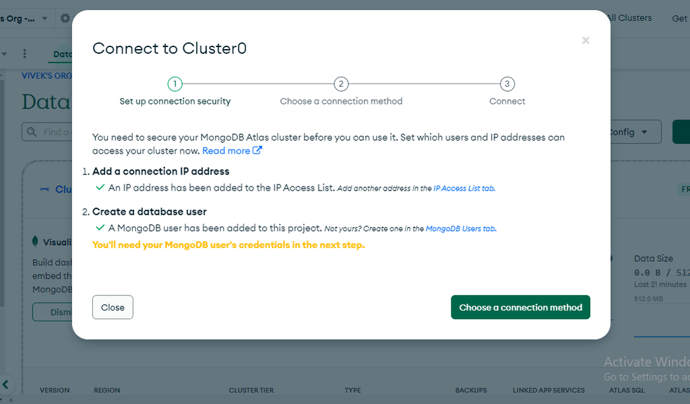The width and height of the screenshot is (690, 404).
Task: Click the external link icon after Read more
Action: [x=257, y=150]
